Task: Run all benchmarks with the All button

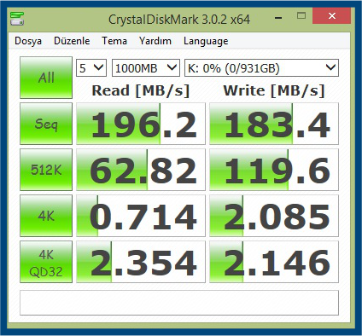Action: [x=46, y=78]
